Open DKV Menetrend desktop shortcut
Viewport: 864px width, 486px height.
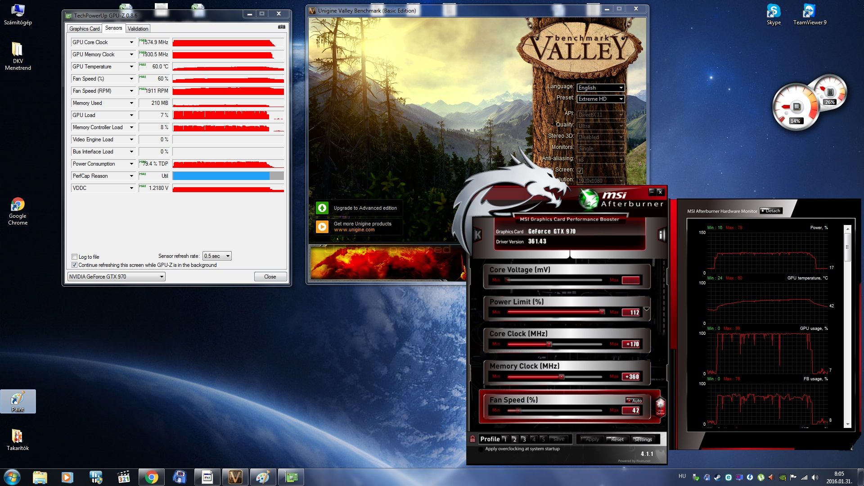coord(18,56)
